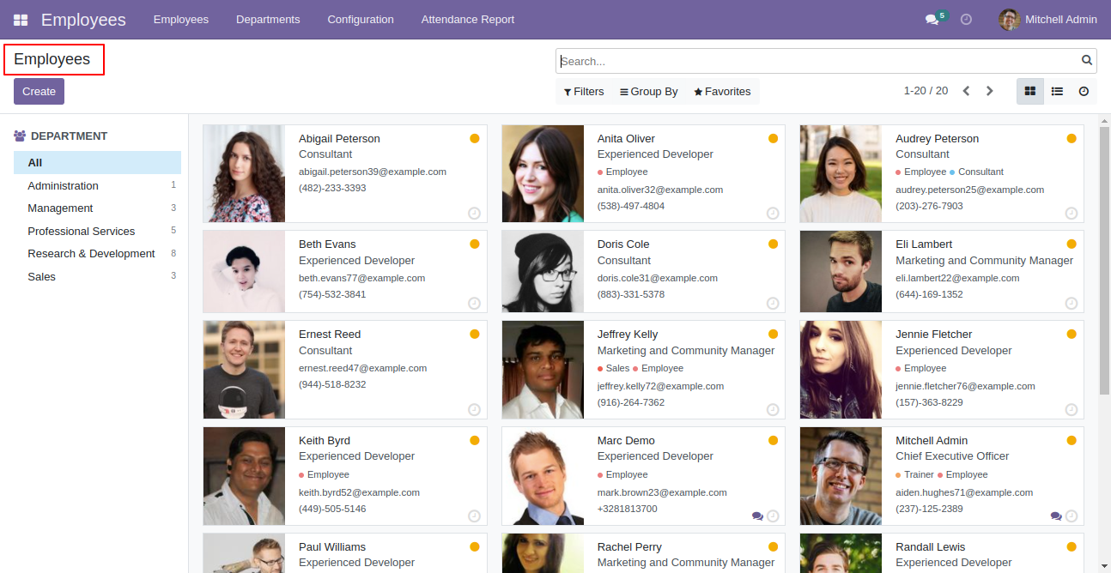Open activity clock on Mitchell Admin card
The image size is (1111, 573).
coord(1071,516)
